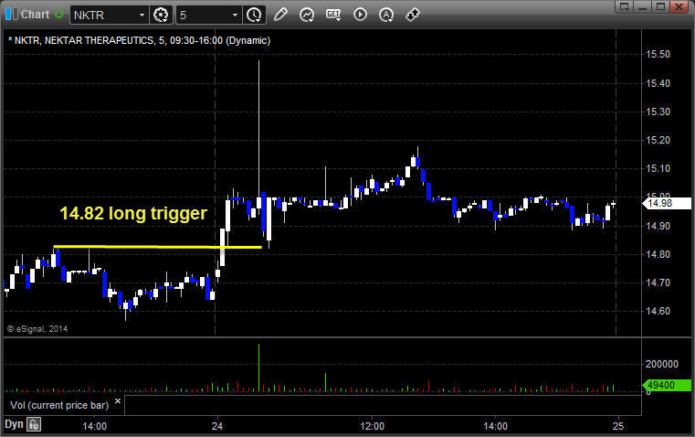The height and width of the screenshot is (437, 695).
Task: Click the 25 date label on time axis
Action: (618, 426)
